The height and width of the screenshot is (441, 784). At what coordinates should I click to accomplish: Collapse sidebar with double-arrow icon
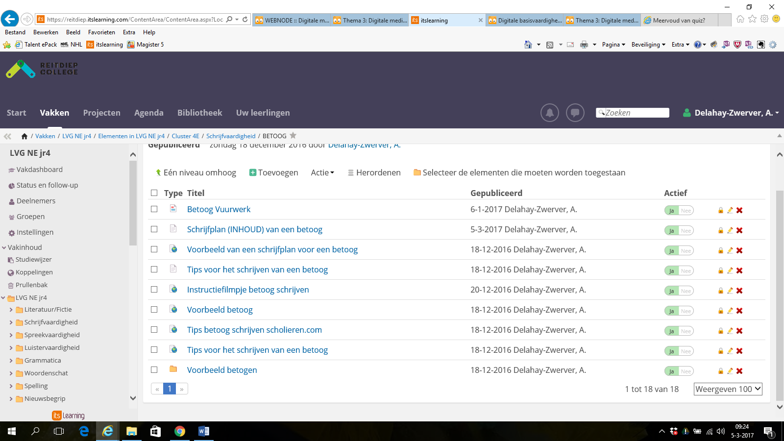pyautogui.click(x=7, y=136)
